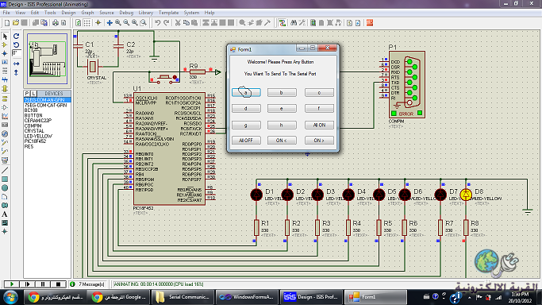Click the 'All ON' button in Form1

click(x=319, y=125)
